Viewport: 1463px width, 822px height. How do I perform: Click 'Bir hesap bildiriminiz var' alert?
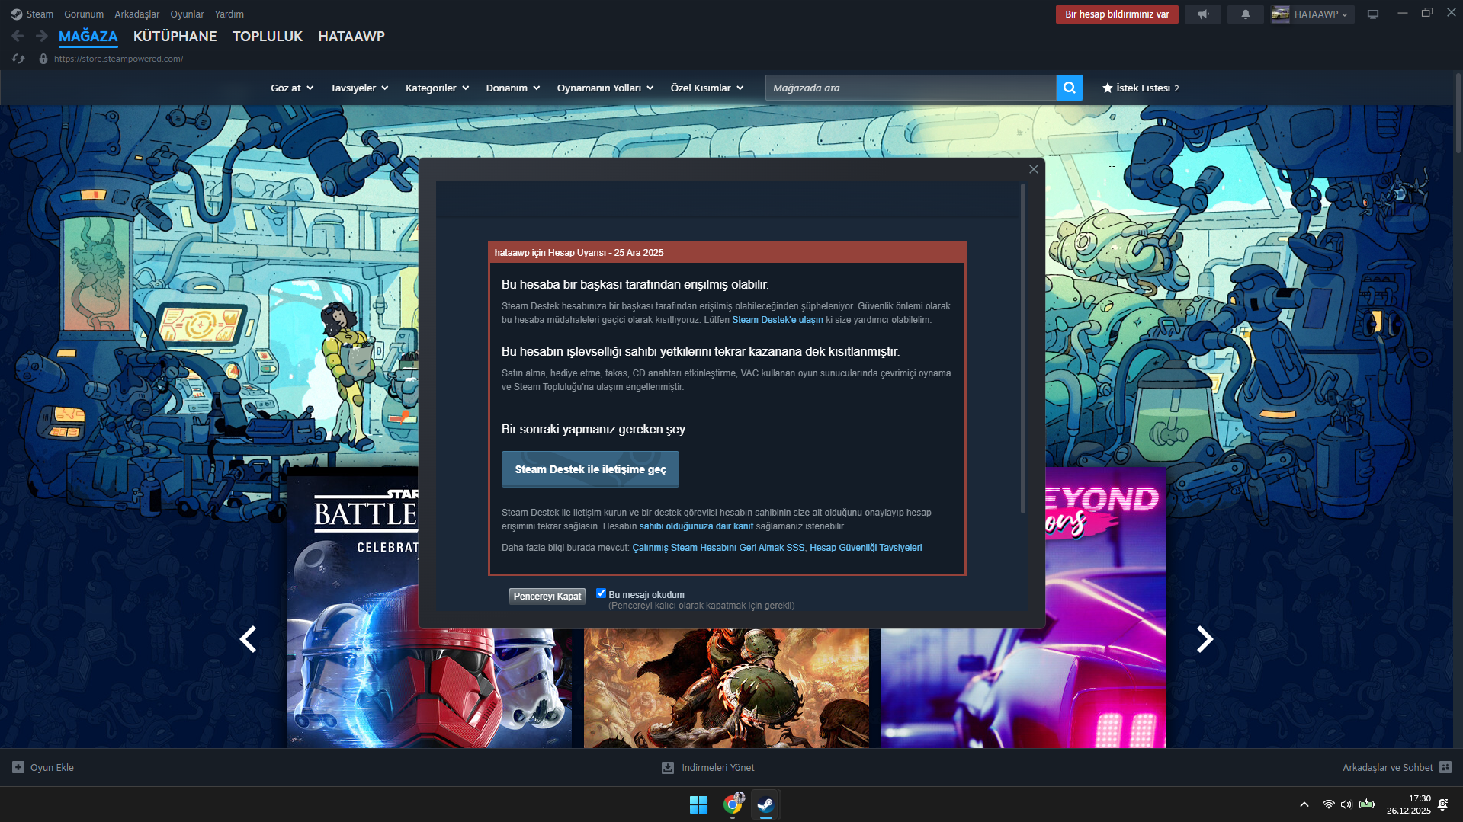1117,14
